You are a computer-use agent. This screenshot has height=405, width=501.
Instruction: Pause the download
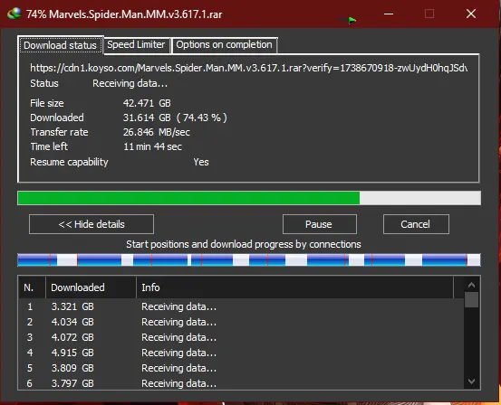click(x=320, y=224)
